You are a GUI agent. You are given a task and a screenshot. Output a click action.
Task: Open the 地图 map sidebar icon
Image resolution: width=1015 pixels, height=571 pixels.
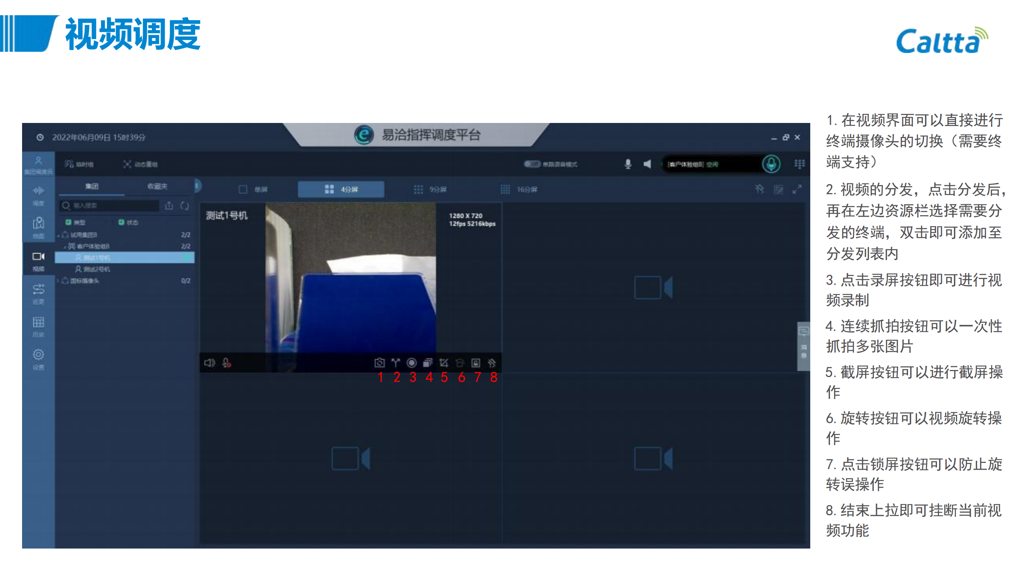click(x=38, y=228)
